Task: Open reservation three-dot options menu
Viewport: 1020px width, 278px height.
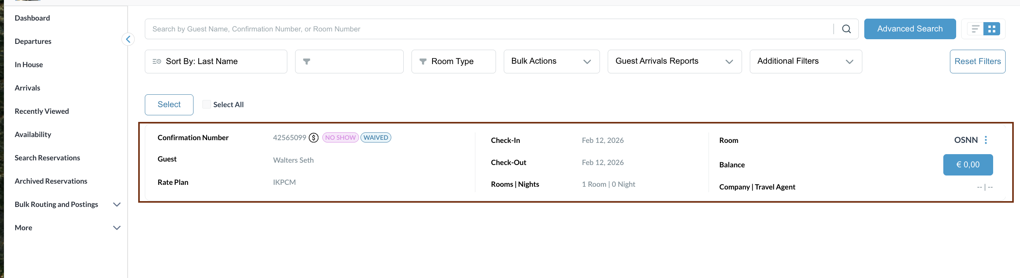Action: click(986, 140)
